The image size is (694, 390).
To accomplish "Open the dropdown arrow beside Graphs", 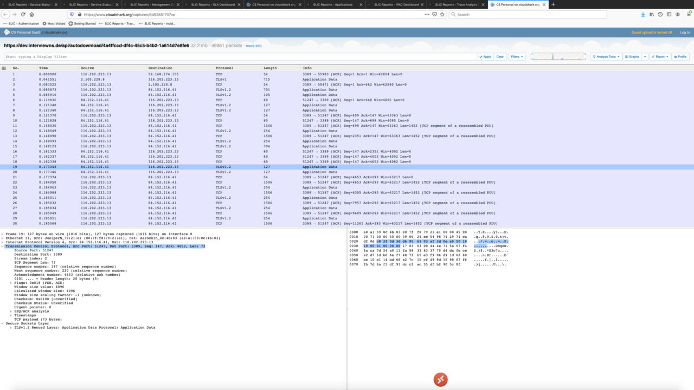I will 645,56.
